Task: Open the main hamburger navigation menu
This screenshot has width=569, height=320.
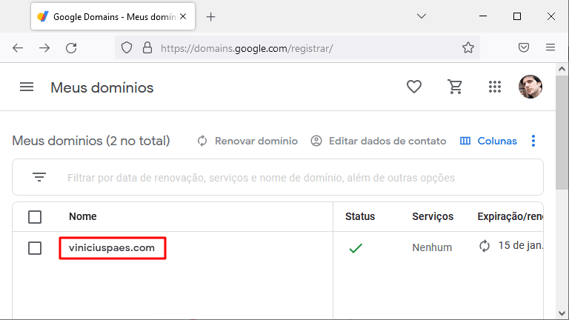Action: point(27,87)
